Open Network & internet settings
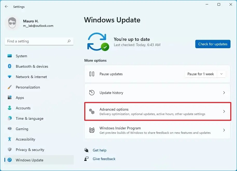Screen dimensions: 237x171 [x=39, y=77]
